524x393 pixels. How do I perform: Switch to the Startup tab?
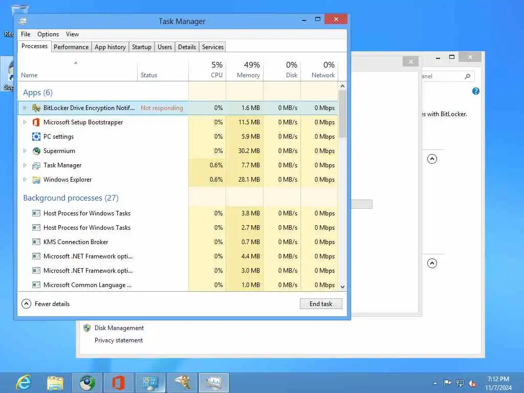[142, 47]
